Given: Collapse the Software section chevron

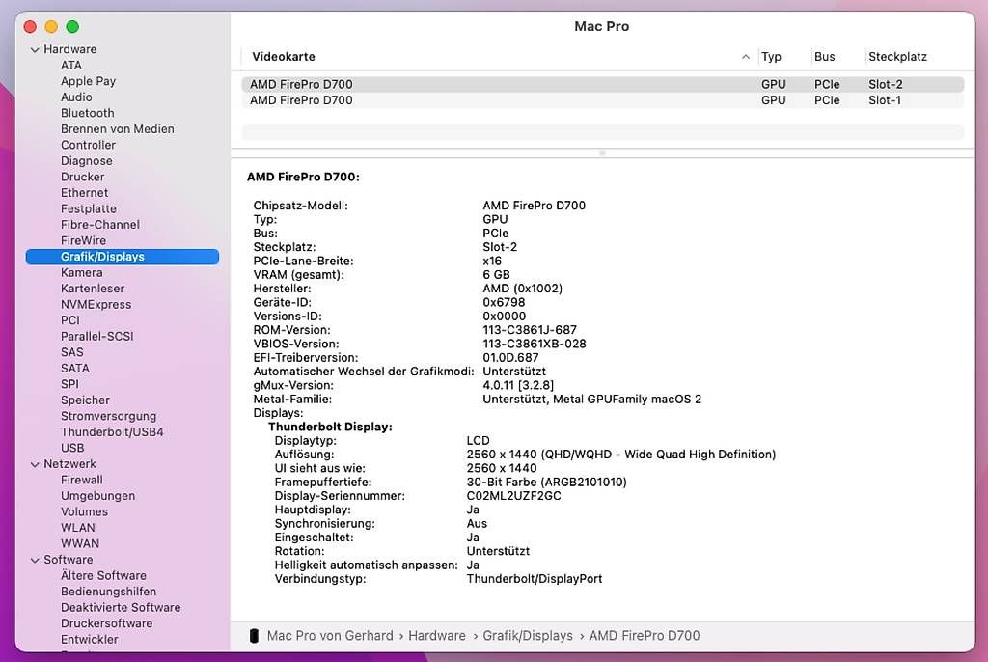Looking at the screenshot, I should (36, 560).
